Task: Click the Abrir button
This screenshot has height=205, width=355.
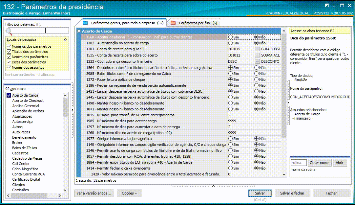Action: [x=339, y=163]
